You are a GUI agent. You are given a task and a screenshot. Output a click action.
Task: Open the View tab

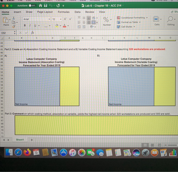point(102,12)
